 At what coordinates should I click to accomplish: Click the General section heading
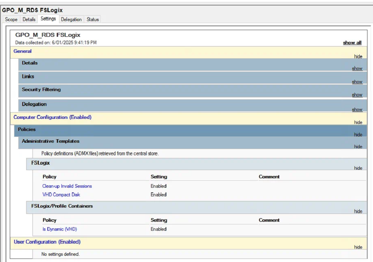pos(22,51)
